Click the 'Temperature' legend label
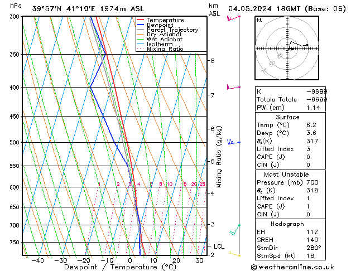The width and height of the screenshot is (351, 271). point(165,20)
